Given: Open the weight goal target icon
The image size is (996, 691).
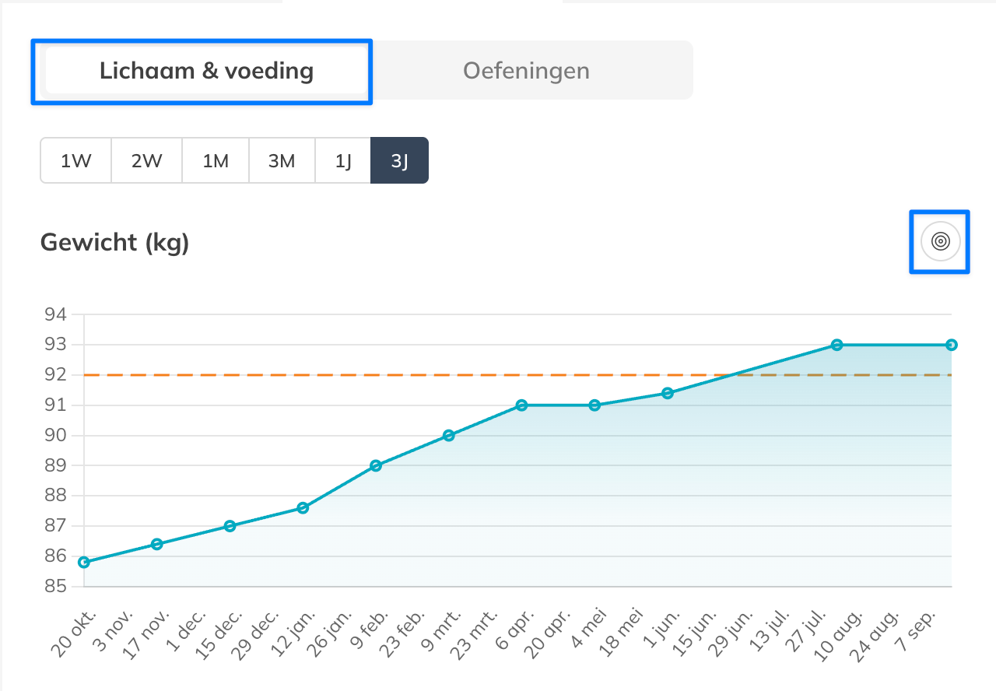Looking at the screenshot, I should click(x=940, y=242).
